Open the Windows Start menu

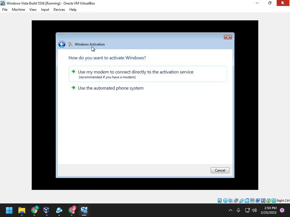pyautogui.click(x=9, y=210)
